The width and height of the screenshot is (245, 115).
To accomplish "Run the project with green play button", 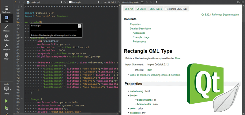I will (x=6, y=101).
